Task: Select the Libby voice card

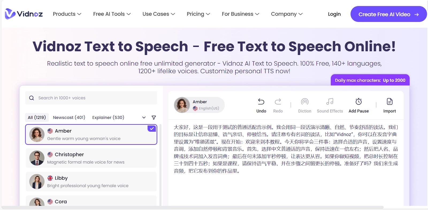Action: click(x=91, y=181)
